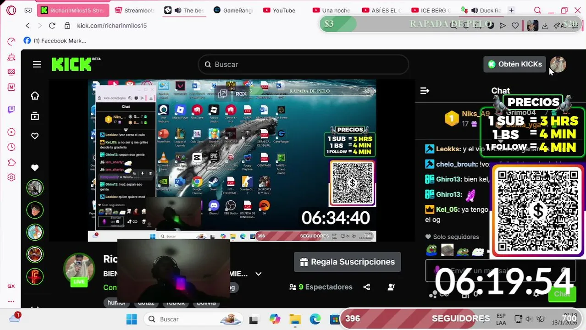Viewport: 586px width, 330px height.
Task: Click the address bar URL
Action: (x=112, y=26)
